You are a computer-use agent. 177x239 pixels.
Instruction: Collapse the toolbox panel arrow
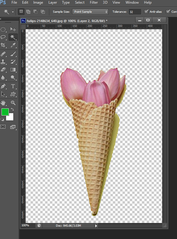[x=1, y=19]
